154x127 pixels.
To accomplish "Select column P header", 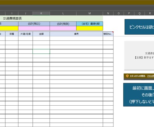I will [129, 13].
